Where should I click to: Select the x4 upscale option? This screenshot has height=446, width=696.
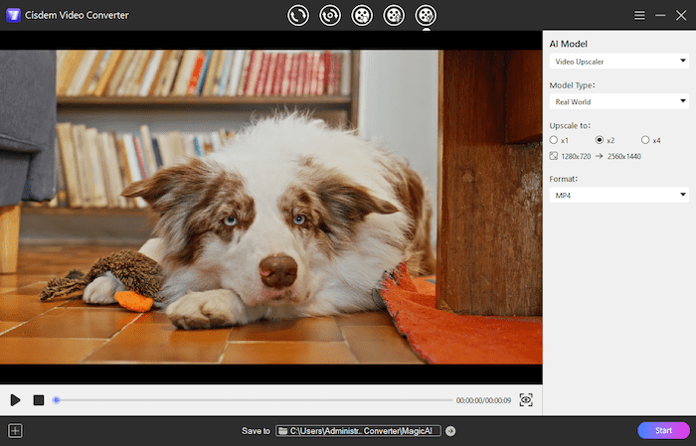[645, 140]
